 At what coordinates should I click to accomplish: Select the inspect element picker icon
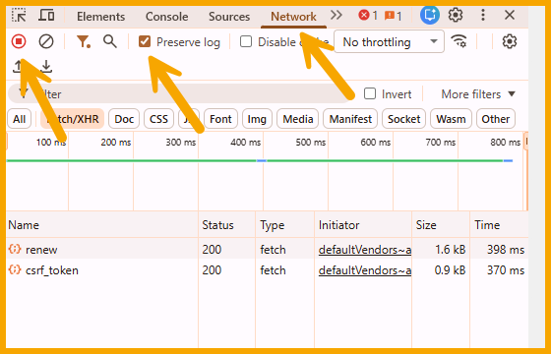tap(19, 16)
